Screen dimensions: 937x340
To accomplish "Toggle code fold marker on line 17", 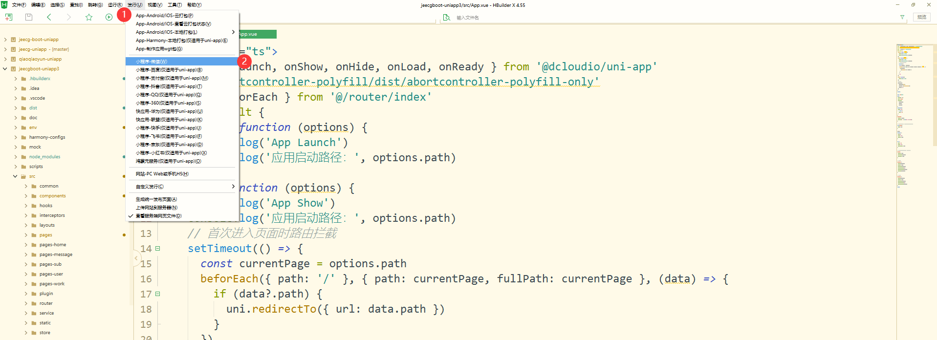I will coord(157,294).
